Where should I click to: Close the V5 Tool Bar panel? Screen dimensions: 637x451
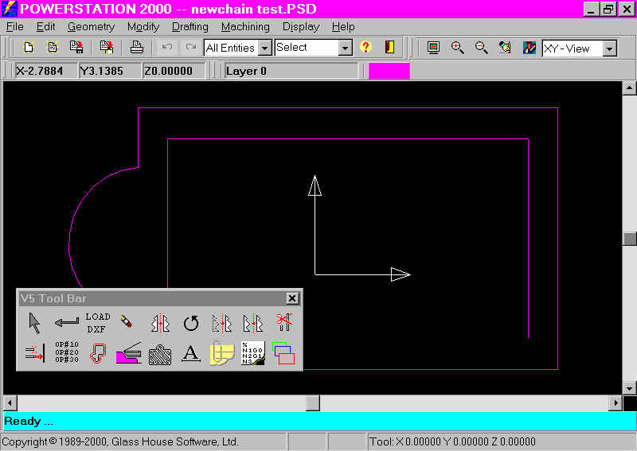(x=292, y=298)
